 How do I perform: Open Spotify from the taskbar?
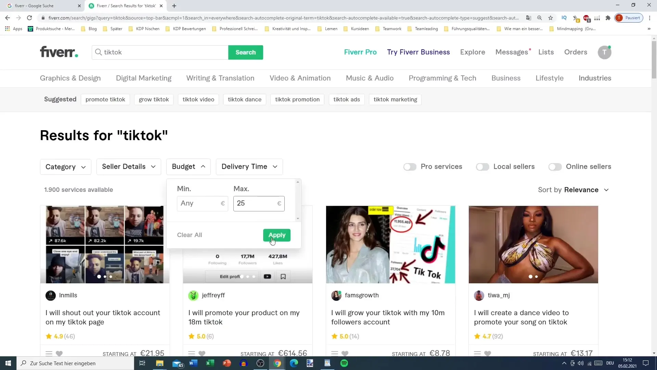[x=344, y=363]
